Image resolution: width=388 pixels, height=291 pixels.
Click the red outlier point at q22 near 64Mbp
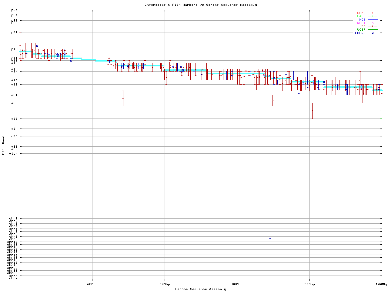(x=123, y=98)
